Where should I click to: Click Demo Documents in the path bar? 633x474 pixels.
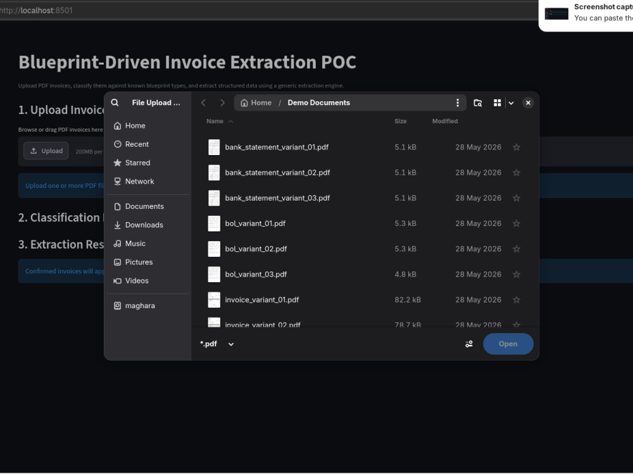318,103
